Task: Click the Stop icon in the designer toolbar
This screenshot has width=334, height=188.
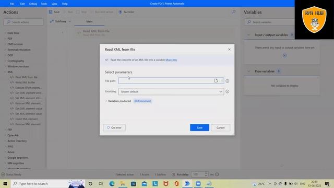Action: coord(78,12)
